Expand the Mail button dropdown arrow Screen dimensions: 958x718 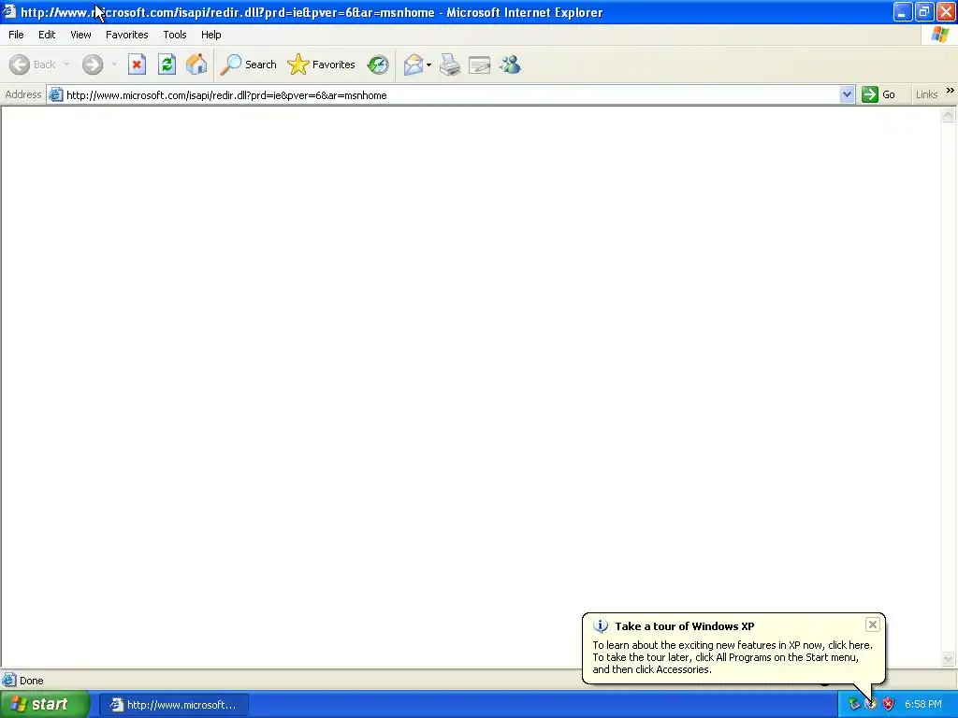[428, 65]
